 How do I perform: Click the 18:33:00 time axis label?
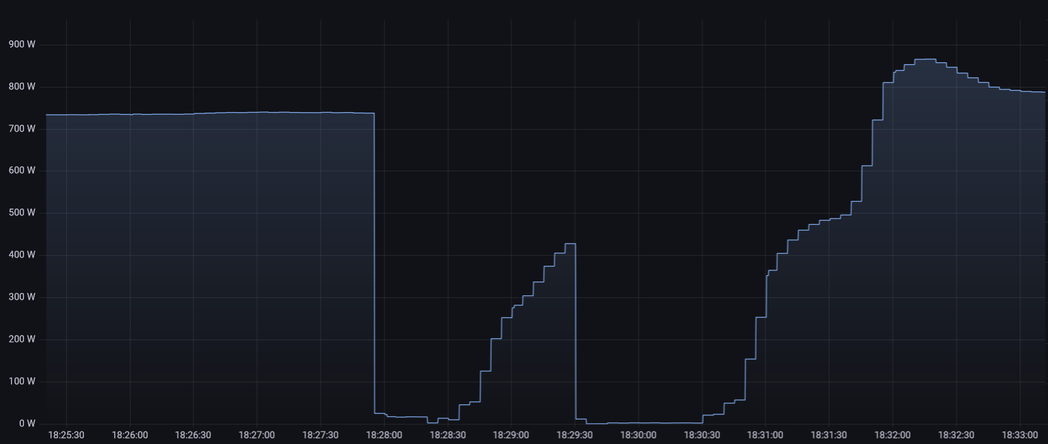tap(1020, 435)
